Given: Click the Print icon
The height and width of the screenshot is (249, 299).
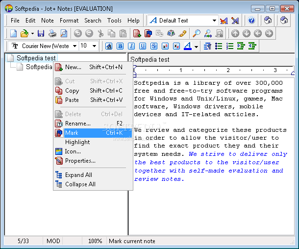Looking at the screenshot, I should tap(52, 33).
